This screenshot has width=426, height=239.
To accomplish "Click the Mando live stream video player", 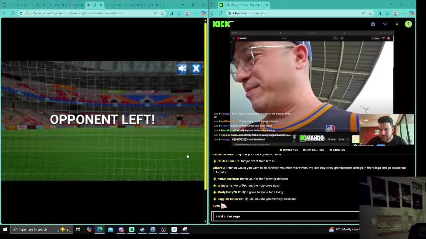I will [x=313, y=88].
